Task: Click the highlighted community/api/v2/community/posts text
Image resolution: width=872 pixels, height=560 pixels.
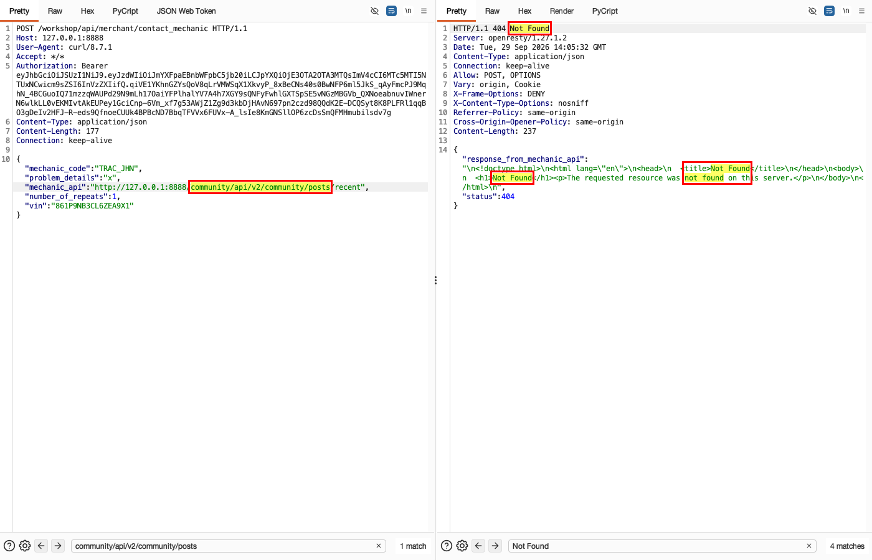Action: pyautogui.click(x=260, y=187)
